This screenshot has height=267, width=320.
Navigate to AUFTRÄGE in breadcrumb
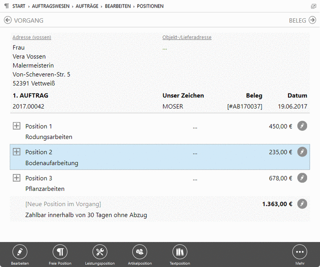tap(87, 6)
